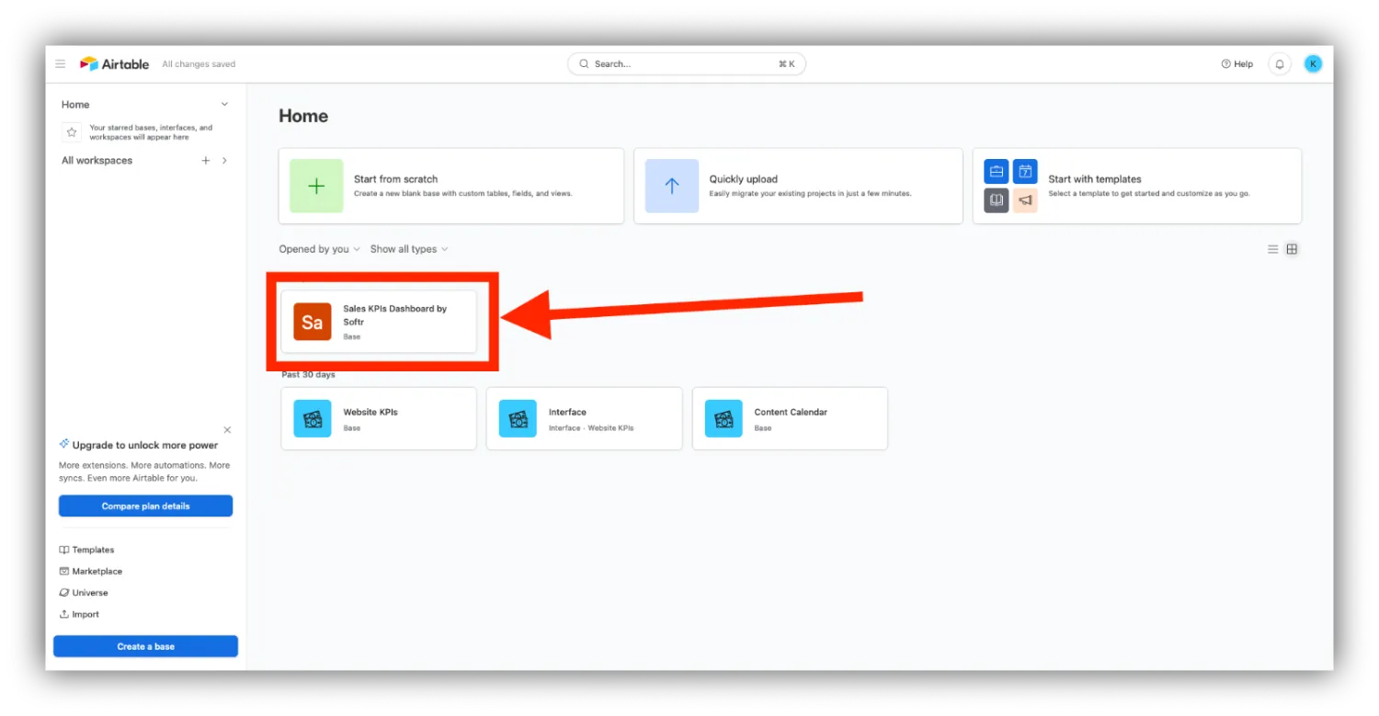Open Sales KPIs Dashboard by Softr base

[x=379, y=322]
